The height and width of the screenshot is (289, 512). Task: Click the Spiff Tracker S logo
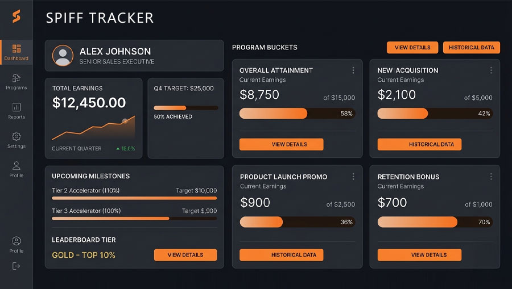click(x=16, y=16)
